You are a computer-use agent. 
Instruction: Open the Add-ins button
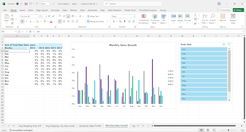(x=223, y=17)
